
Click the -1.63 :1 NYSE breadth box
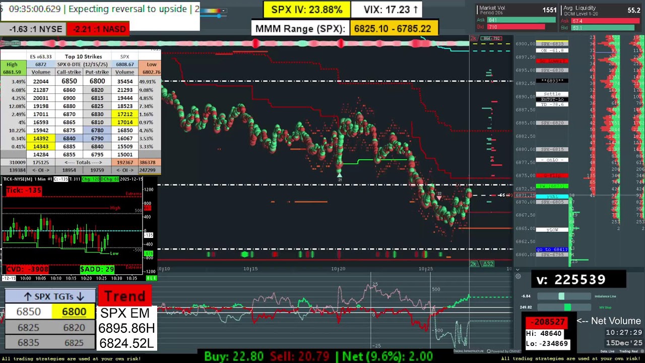pyautogui.click(x=35, y=29)
